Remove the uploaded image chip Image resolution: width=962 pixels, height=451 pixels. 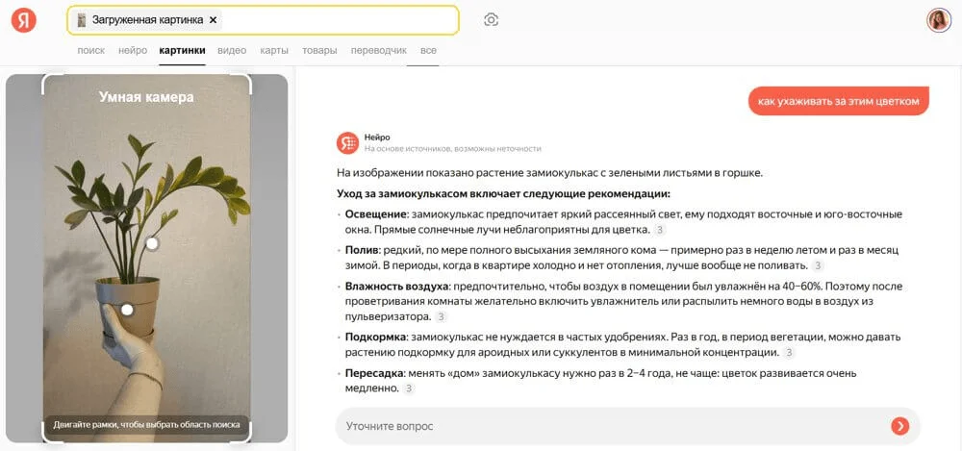click(x=214, y=19)
